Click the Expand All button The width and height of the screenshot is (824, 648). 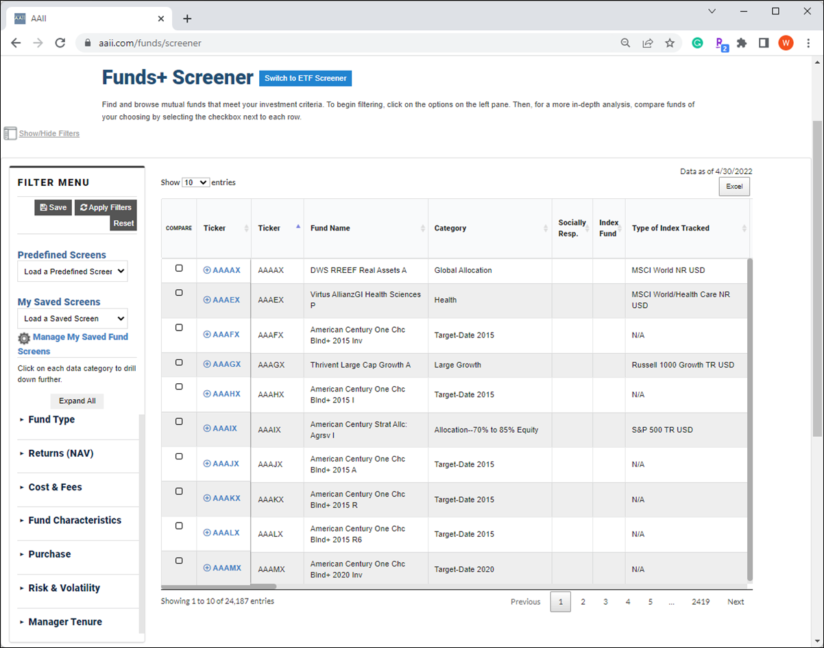(x=77, y=401)
